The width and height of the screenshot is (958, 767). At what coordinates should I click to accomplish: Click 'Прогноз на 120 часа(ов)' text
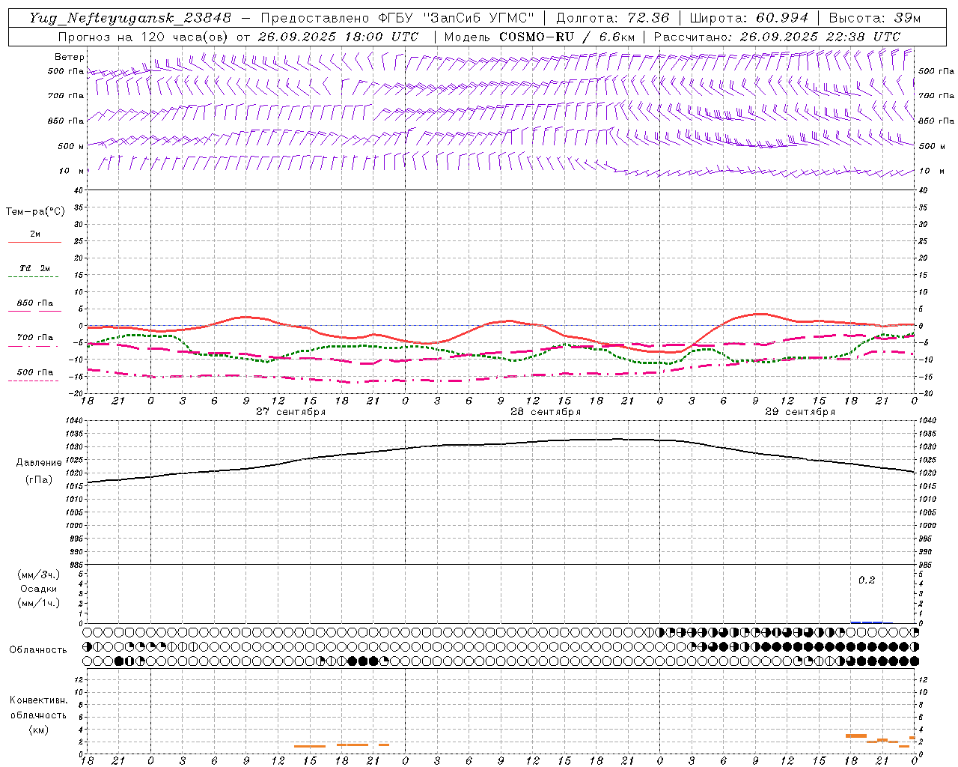(143, 37)
